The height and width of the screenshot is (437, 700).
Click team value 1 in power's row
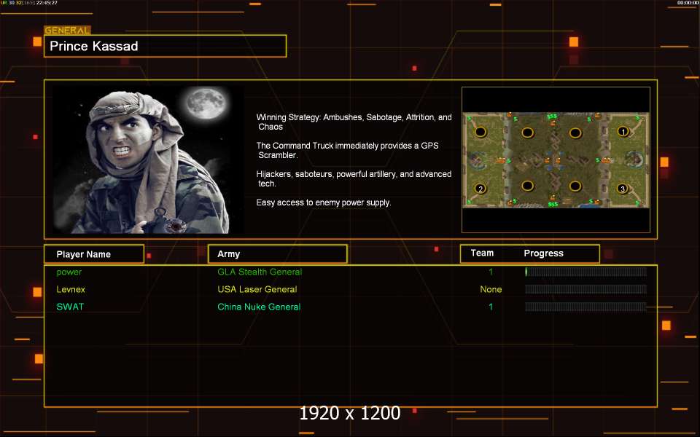coord(491,272)
